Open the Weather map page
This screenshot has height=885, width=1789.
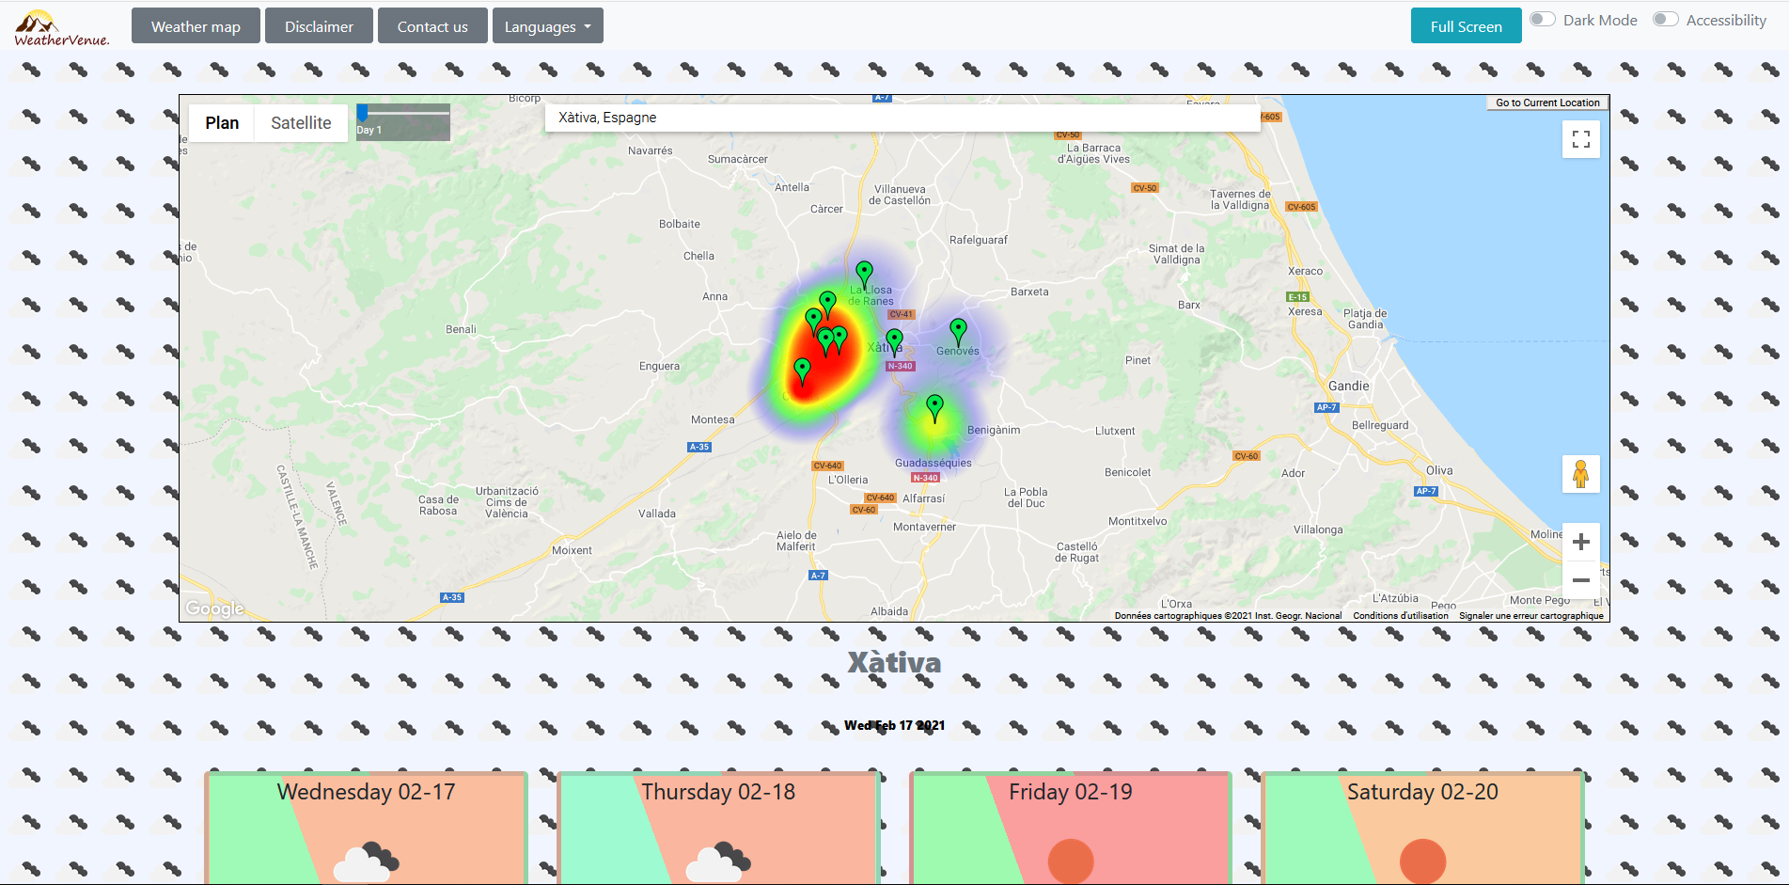coord(196,26)
